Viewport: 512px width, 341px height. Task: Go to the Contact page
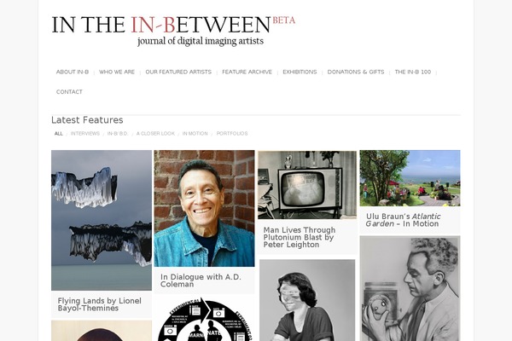[69, 92]
